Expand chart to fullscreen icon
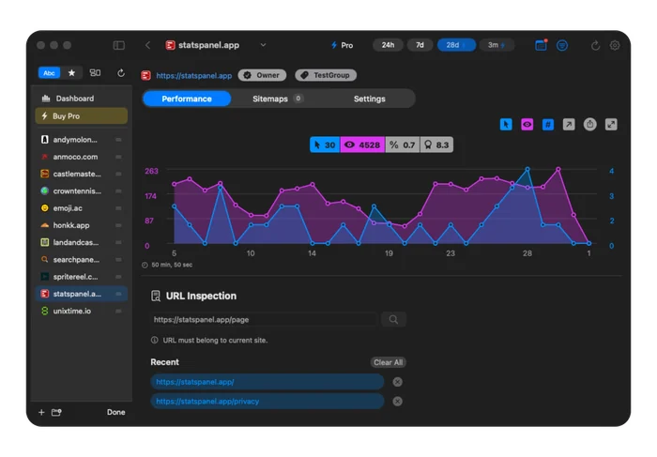 611,125
